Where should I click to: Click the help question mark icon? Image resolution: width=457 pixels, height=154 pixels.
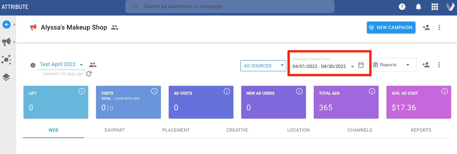coord(402,7)
